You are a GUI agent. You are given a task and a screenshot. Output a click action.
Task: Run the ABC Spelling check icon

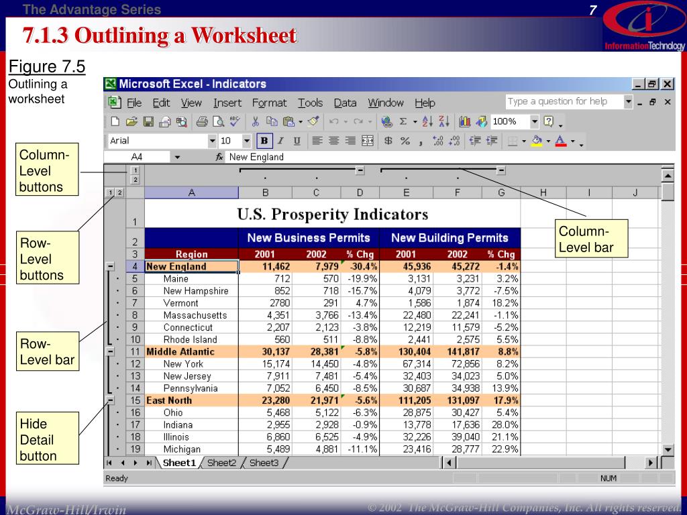pyautogui.click(x=235, y=121)
